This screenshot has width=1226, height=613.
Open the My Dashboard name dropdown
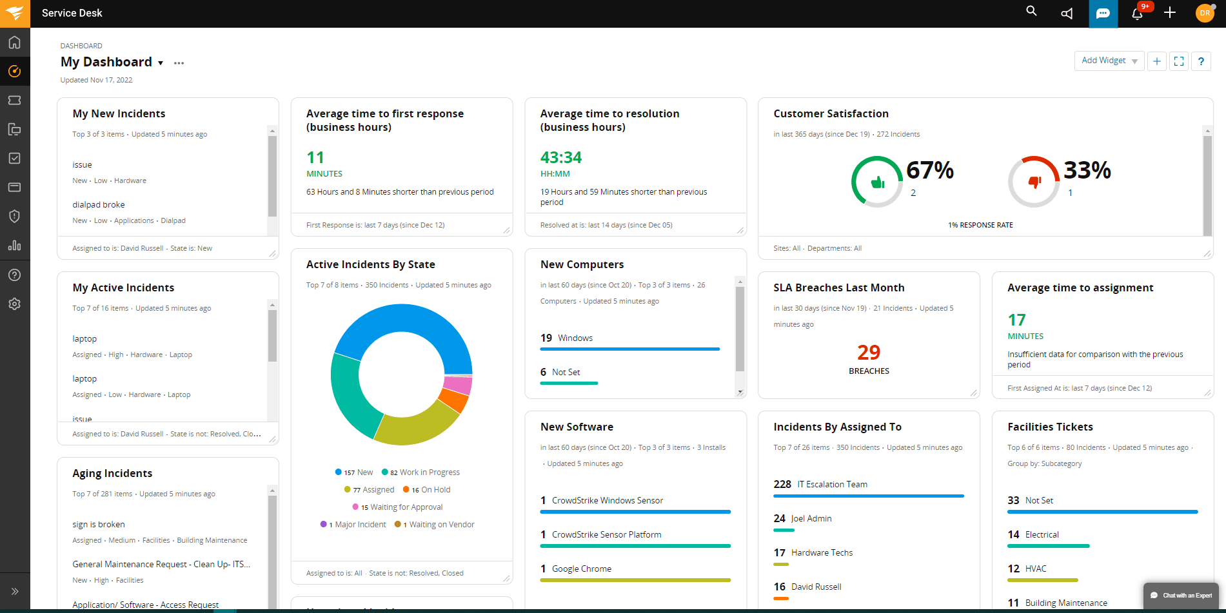pyautogui.click(x=160, y=63)
